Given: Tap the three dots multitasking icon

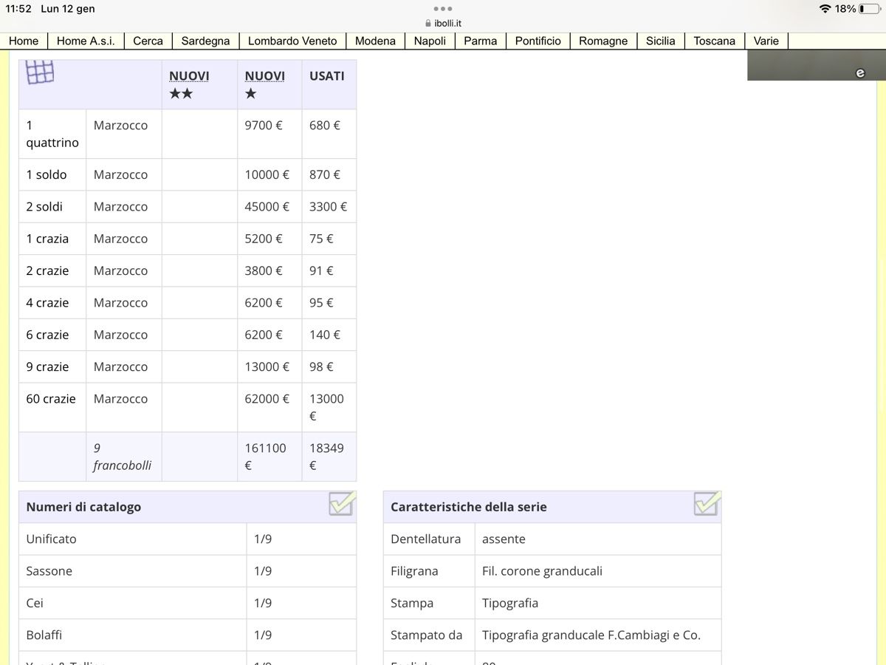Looking at the screenshot, I should pos(443,9).
